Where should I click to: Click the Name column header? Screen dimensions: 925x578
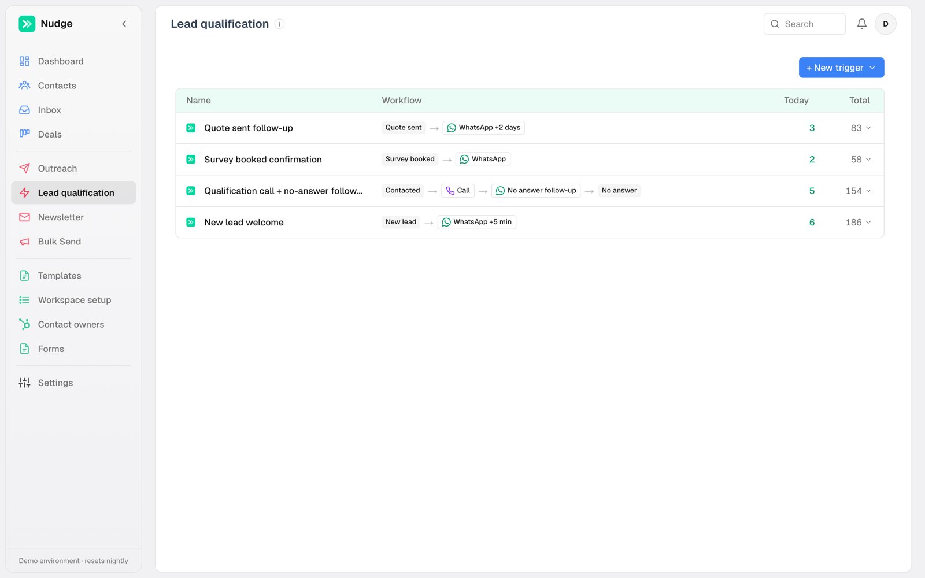[x=198, y=101]
